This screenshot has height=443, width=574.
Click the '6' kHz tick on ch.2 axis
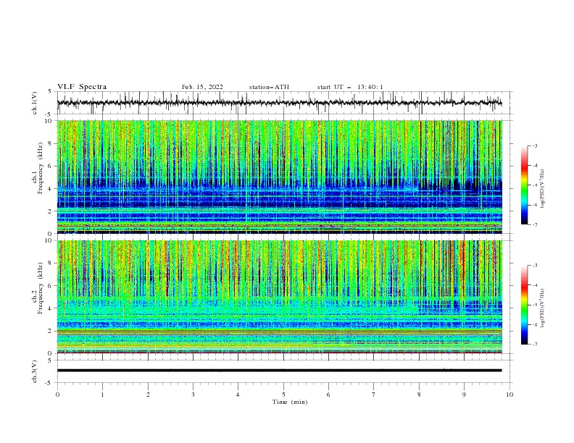coord(51,285)
